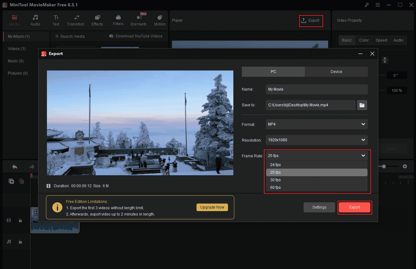This screenshot has height=269, width=416.
Task: Click the Upgrade Now button
Action: click(212, 207)
